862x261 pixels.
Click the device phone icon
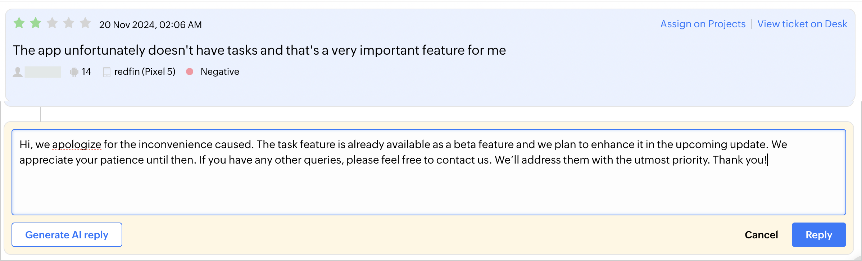tap(107, 72)
